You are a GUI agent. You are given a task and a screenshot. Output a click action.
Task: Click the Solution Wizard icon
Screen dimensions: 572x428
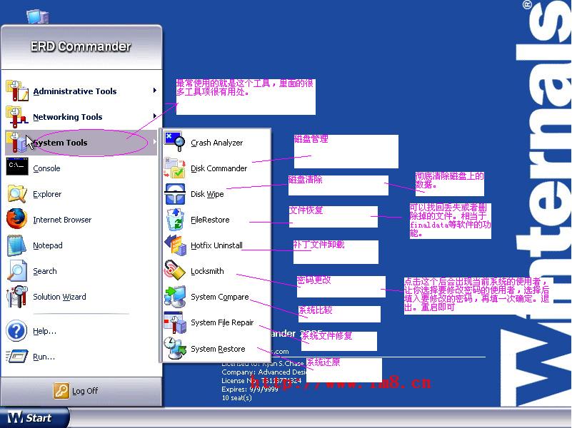click(x=16, y=297)
